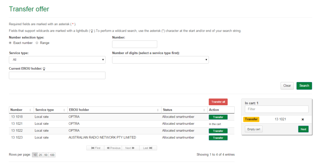
Task: Click the yellow Transfer label in cart
Action: point(251,119)
